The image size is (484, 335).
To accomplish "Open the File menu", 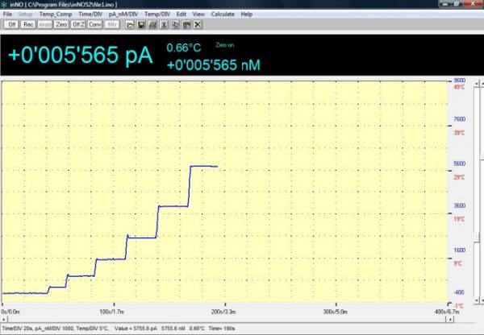I will 7,14.
